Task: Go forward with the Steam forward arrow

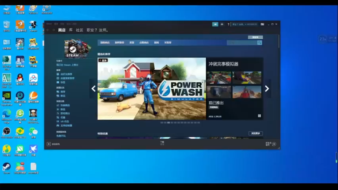Action: pyautogui.click(x=54, y=30)
